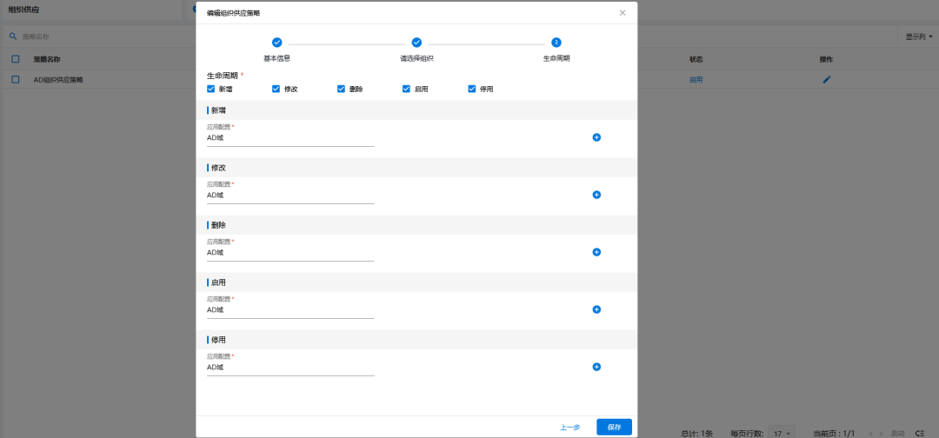939x438 pixels.
Task: Click the 上一步 link
Action: pos(570,428)
